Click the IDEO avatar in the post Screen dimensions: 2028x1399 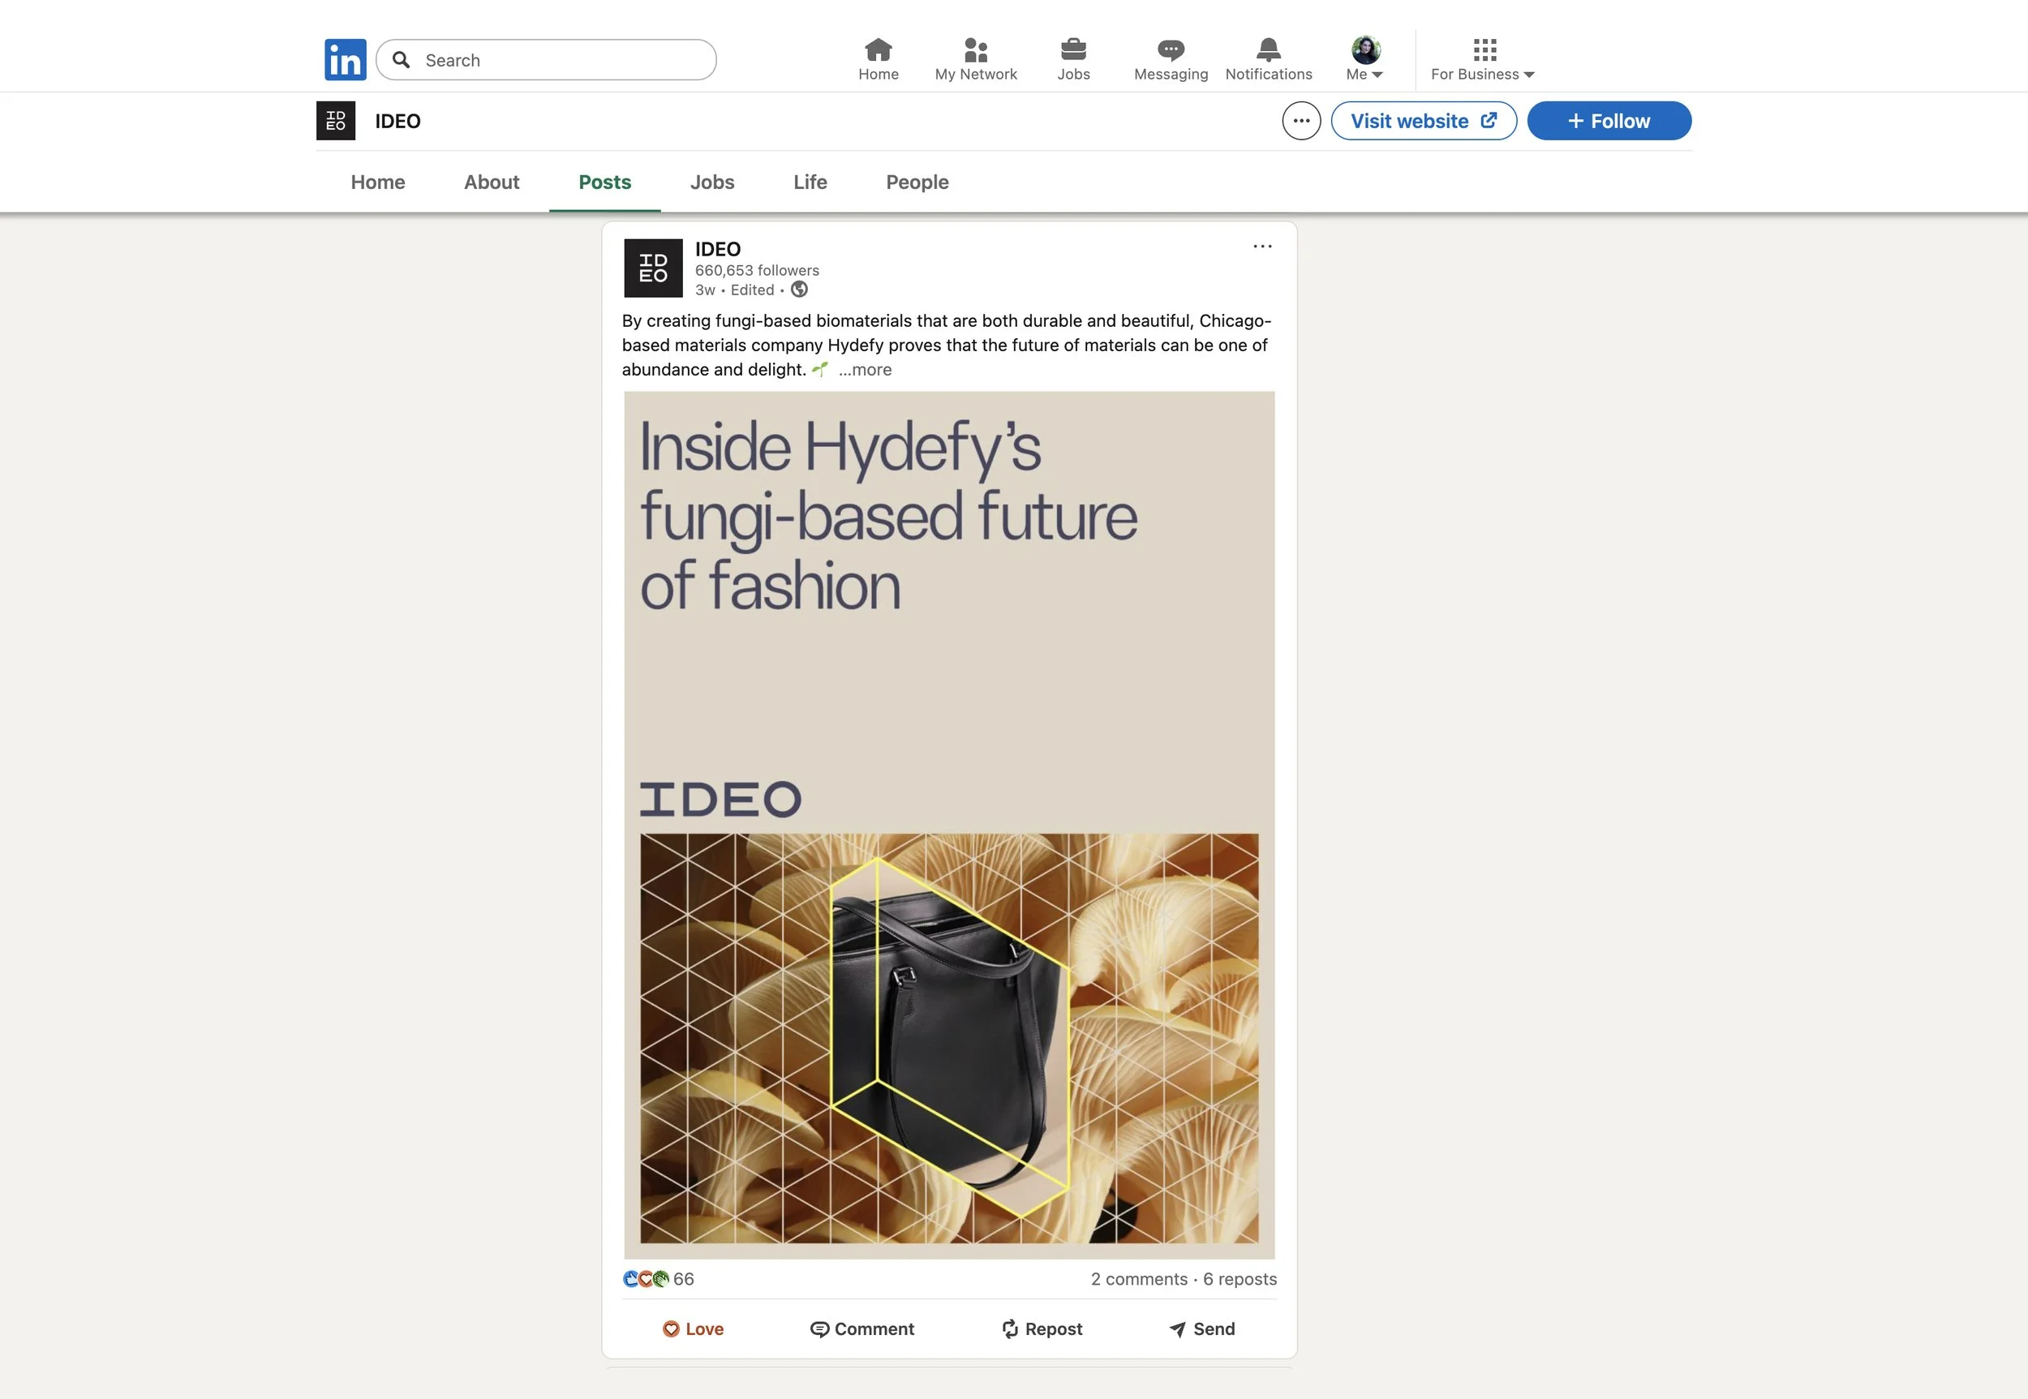[653, 268]
